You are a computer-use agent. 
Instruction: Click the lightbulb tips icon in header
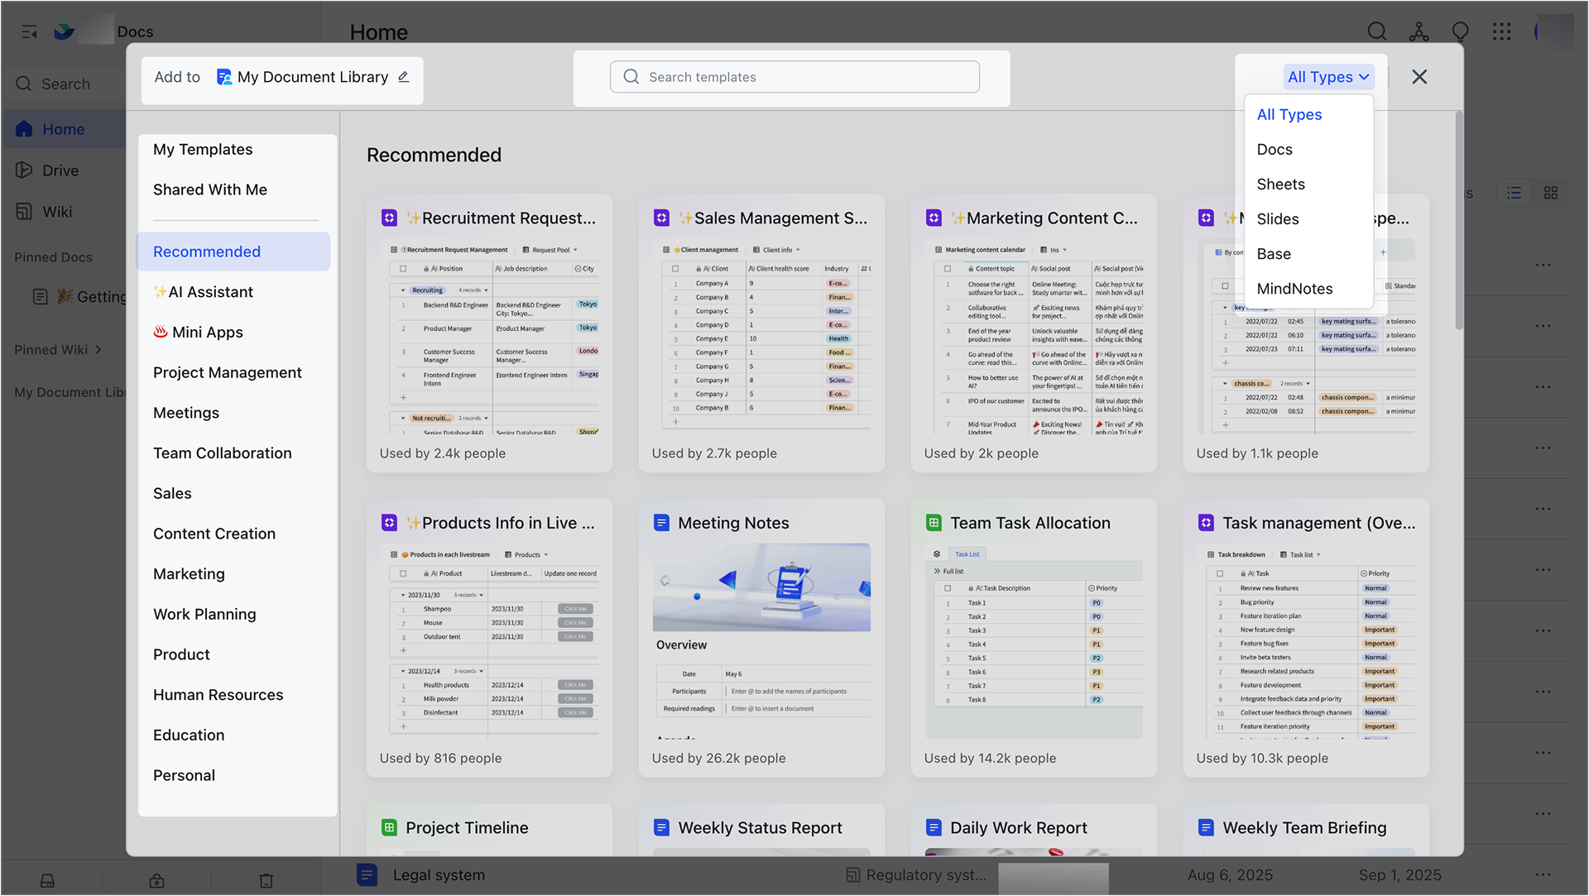pyautogui.click(x=1460, y=31)
